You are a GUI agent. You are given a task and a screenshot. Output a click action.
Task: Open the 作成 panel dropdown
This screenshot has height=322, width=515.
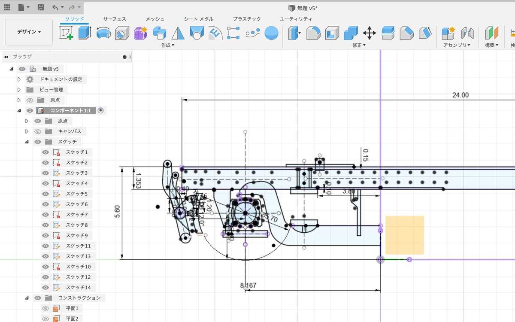click(168, 45)
